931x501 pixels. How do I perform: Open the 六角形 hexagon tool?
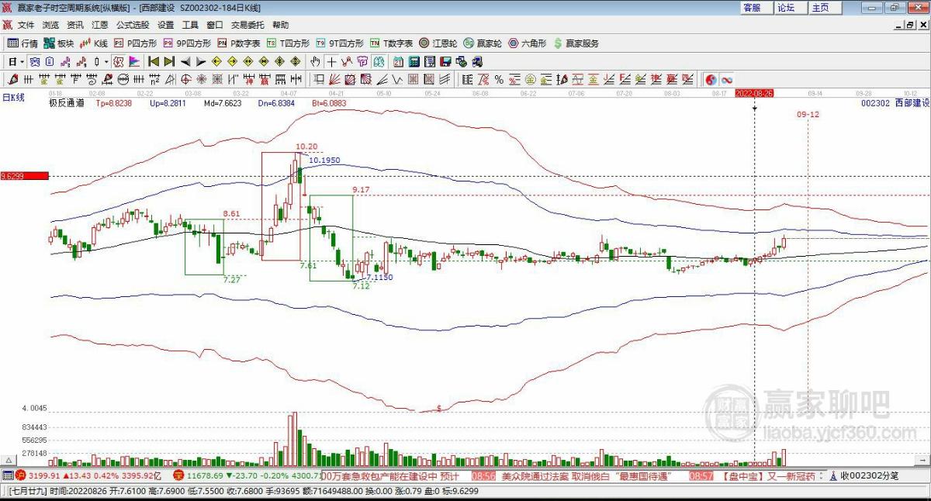coord(528,43)
